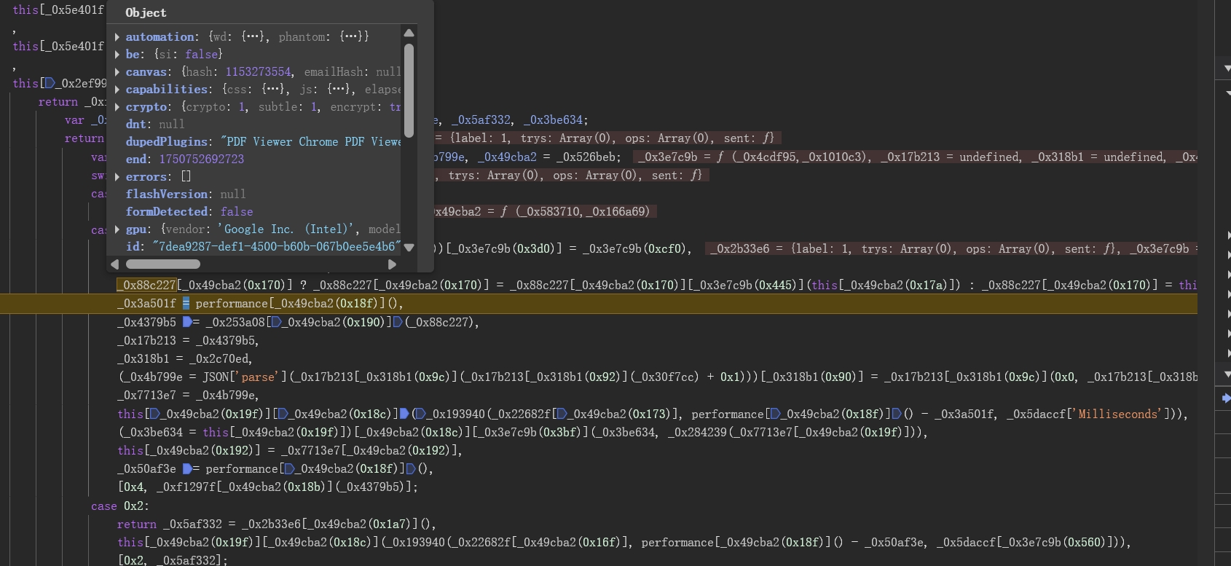The height and width of the screenshot is (566, 1231).
Task: Select the flashVersion: null property
Action: tap(186, 194)
